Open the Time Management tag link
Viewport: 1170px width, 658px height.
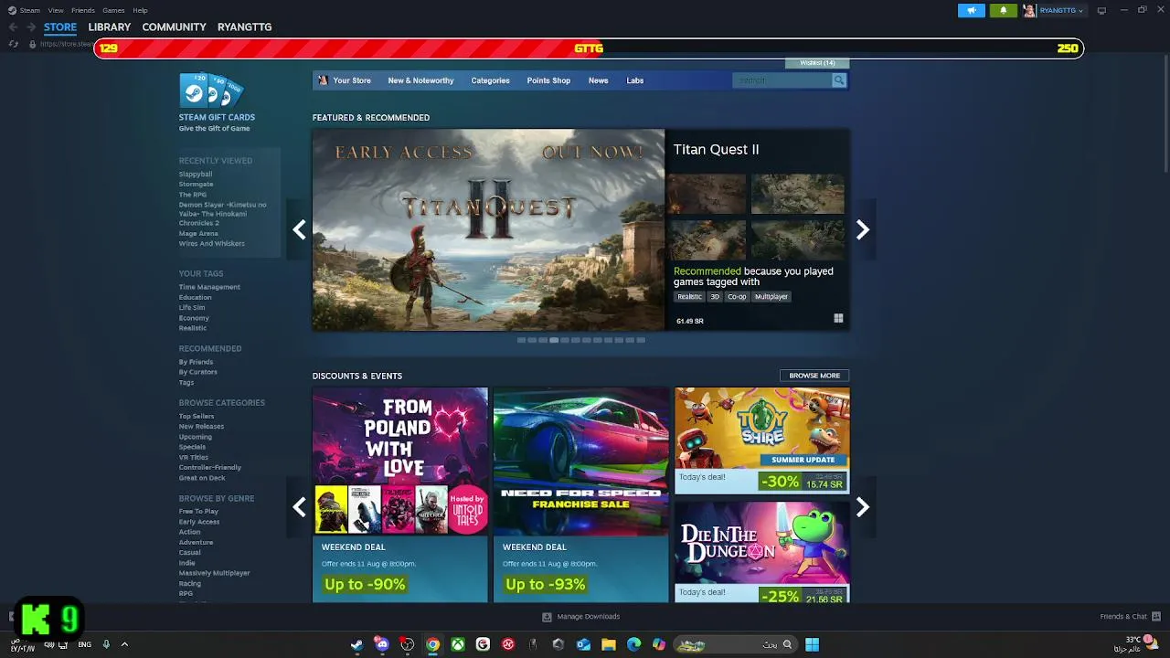(x=209, y=287)
